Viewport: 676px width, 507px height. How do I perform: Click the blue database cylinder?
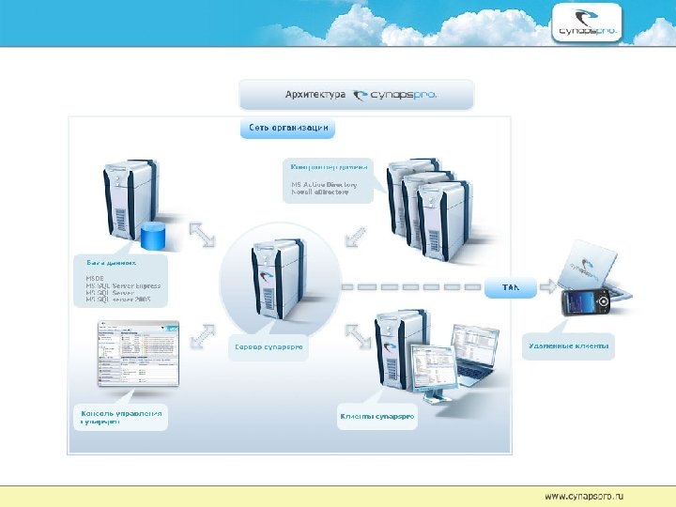click(153, 236)
